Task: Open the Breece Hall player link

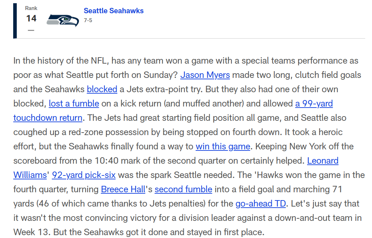Action: click(123, 189)
